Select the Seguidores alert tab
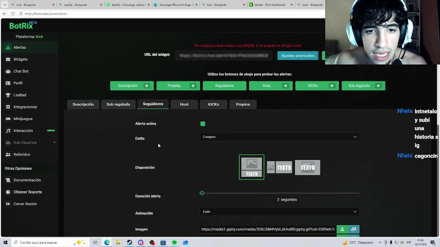The height and width of the screenshot is (247, 440). 153,104
